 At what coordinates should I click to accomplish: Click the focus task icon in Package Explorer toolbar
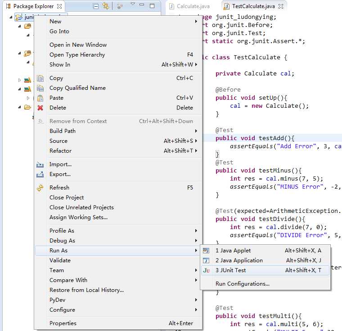tap(120, 6)
